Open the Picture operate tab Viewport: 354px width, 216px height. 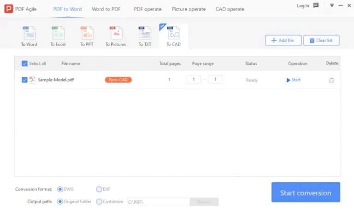[189, 9]
